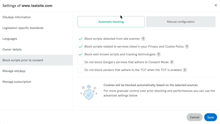Go to Legislation-specific standards
This screenshot has height=124, width=220.
[23, 28]
